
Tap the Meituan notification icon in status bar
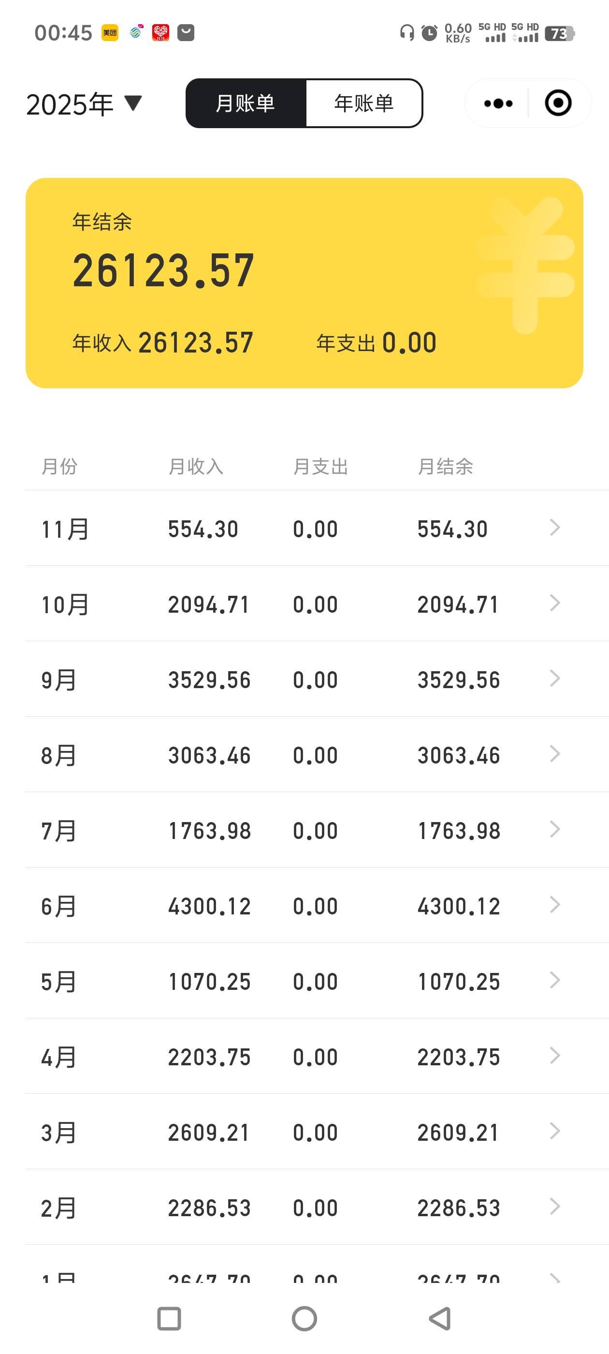[110, 32]
